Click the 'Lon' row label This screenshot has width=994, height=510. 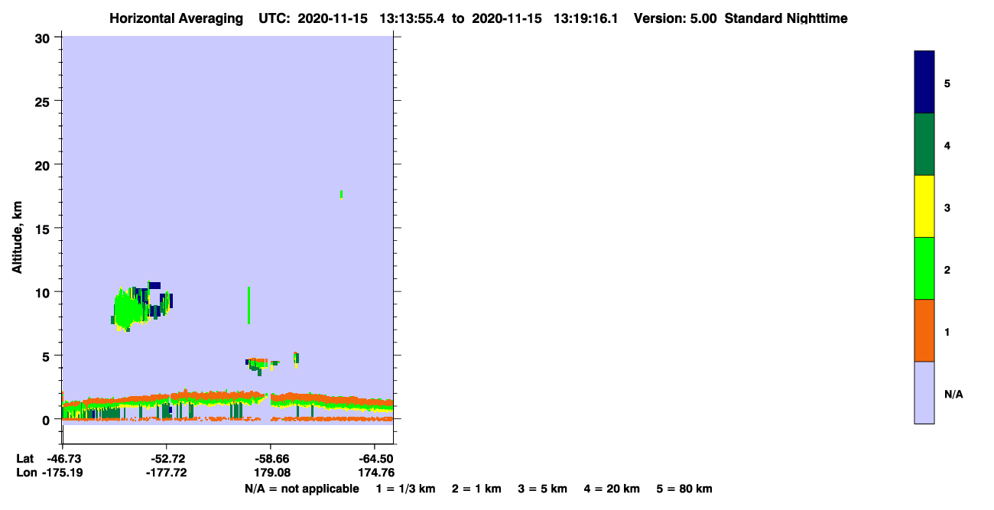point(25,473)
